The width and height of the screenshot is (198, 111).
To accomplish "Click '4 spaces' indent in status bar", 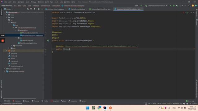I will (x=176, y=104).
